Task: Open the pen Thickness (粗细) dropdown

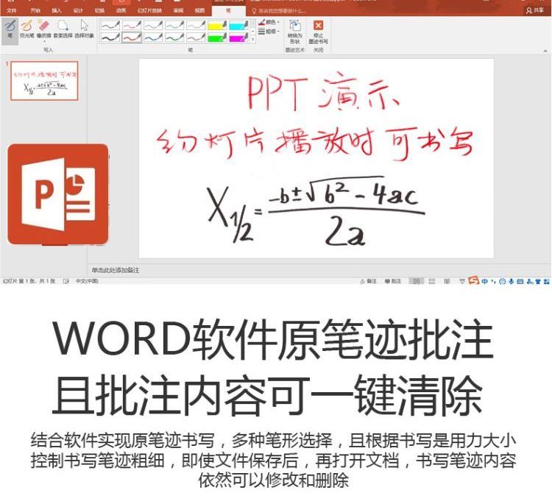Action: [269, 32]
